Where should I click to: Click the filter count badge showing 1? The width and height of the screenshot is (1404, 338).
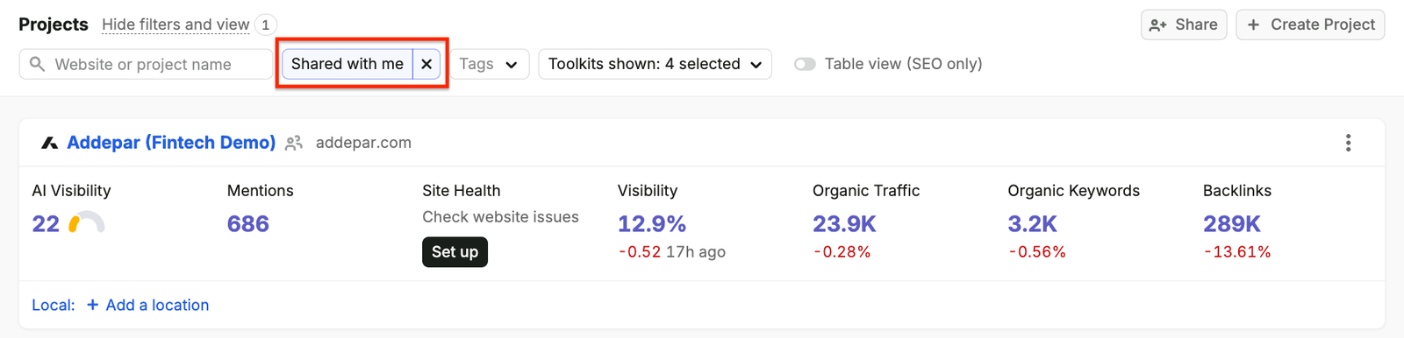[x=265, y=25]
